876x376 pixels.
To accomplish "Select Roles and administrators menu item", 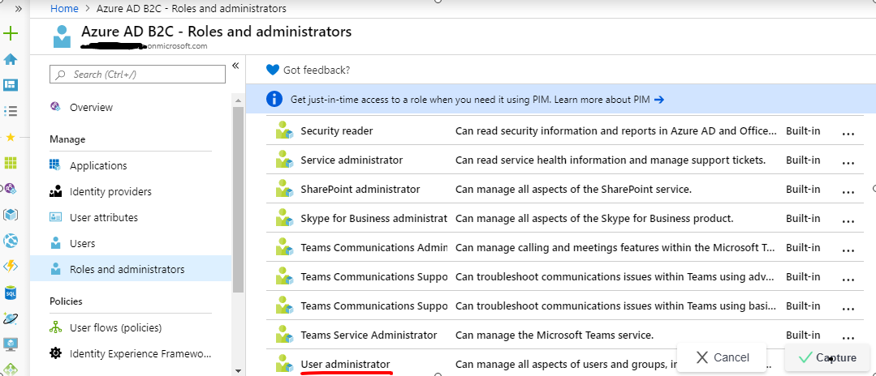I will [131, 269].
